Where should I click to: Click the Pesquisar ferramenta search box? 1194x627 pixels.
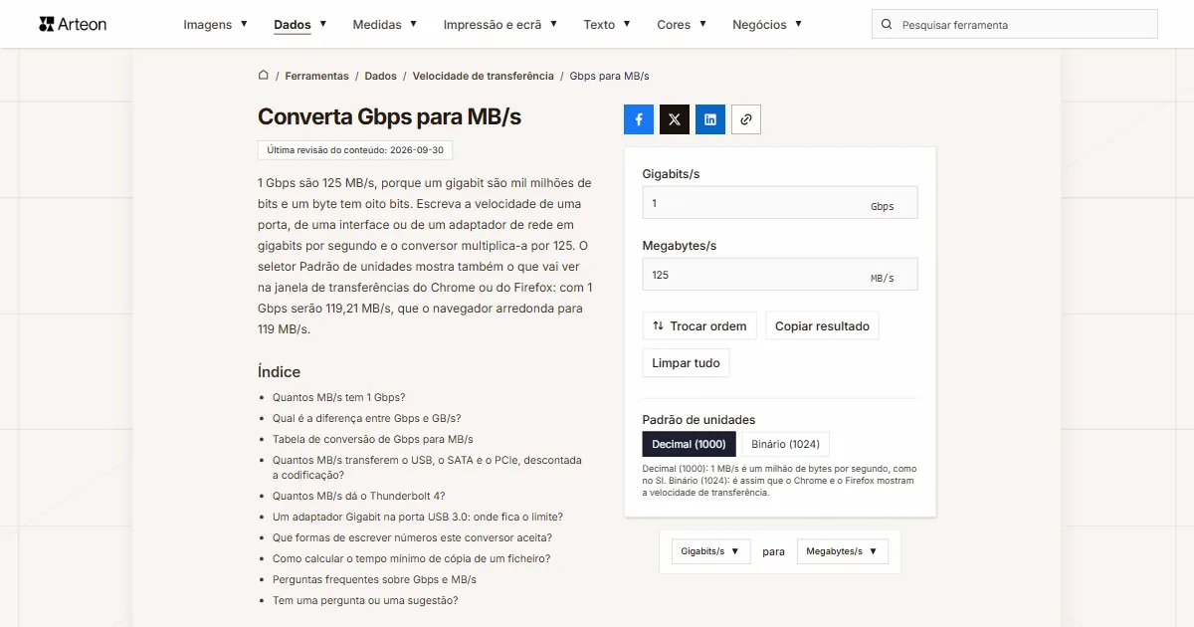point(1015,25)
